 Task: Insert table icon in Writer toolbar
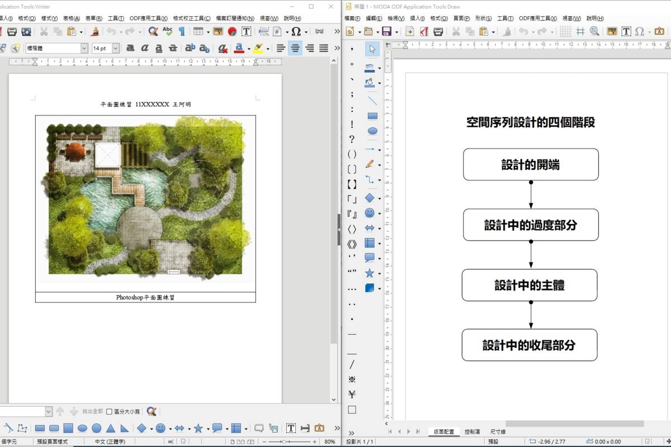(x=198, y=32)
